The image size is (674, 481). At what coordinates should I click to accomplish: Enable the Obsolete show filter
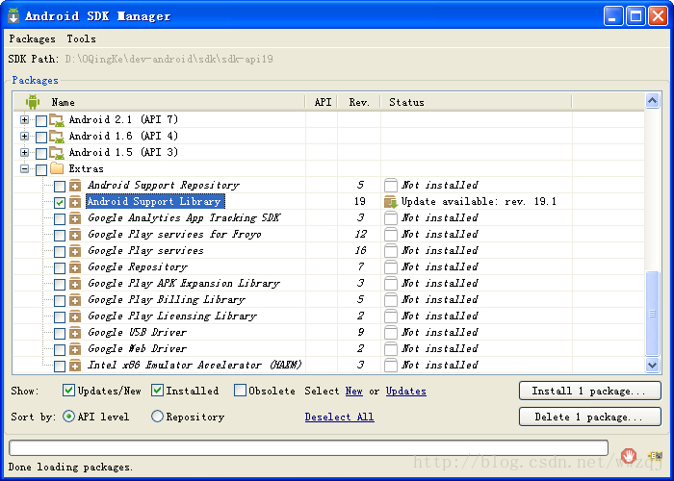pyautogui.click(x=240, y=390)
